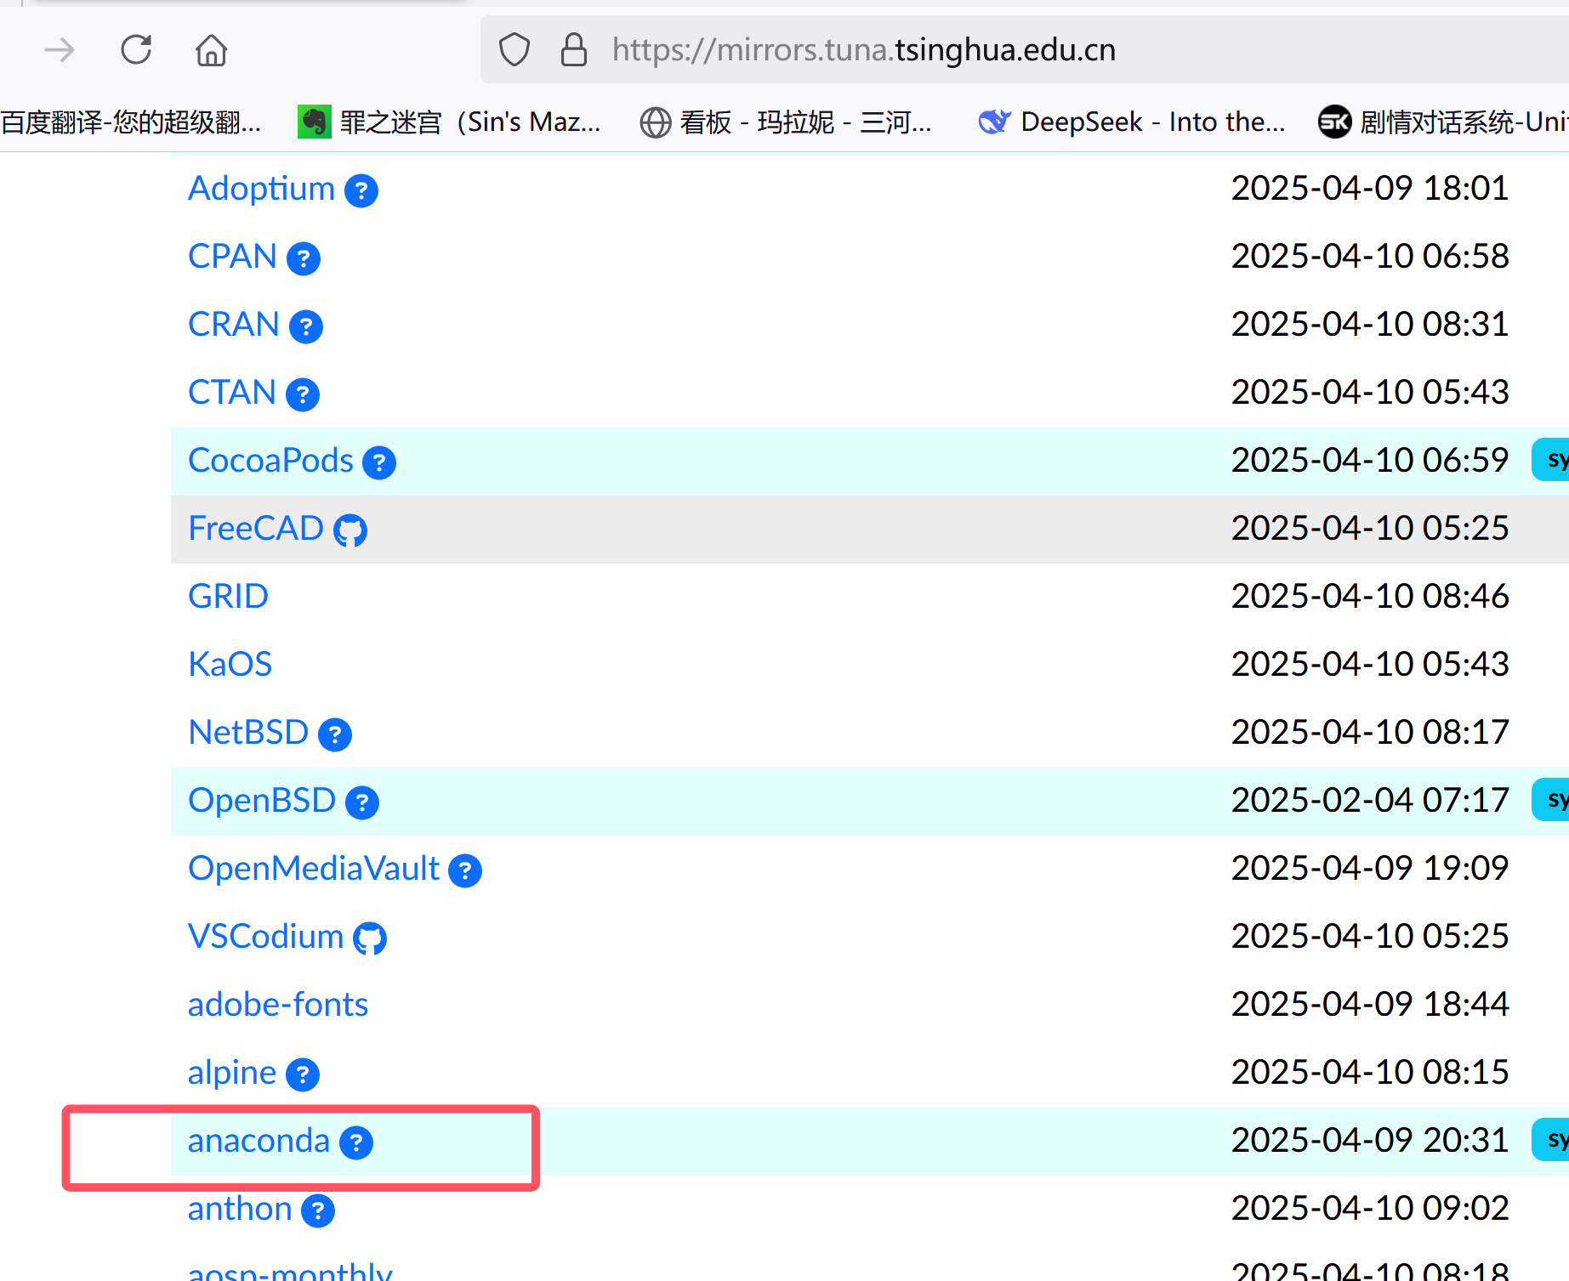Open help icon next to Adoptium
The height and width of the screenshot is (1281, 1569).
point(361,190)
